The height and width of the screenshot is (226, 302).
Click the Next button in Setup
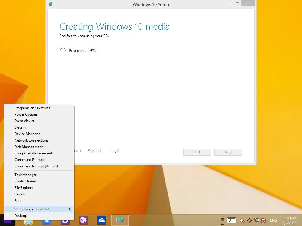tap(228, 152)
